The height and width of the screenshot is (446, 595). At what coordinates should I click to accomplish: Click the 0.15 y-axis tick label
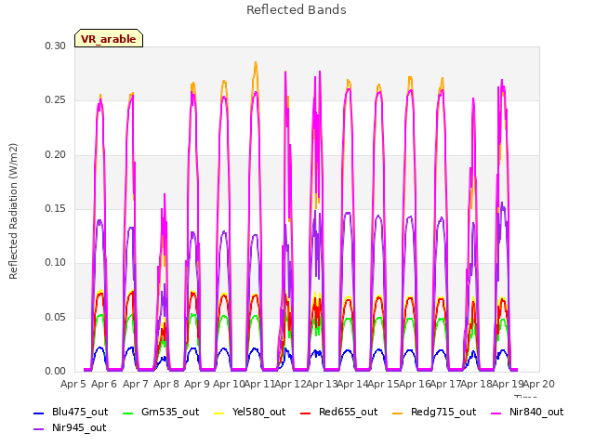point(56,208)
